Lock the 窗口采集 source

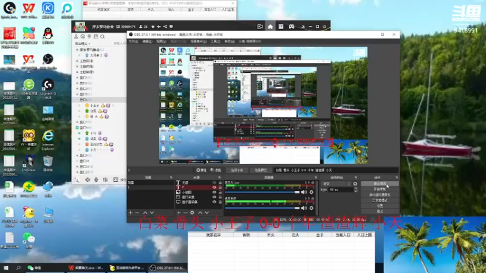220,197
